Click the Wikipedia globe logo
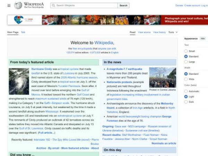The height and width of the screenshot is (156, 208). point(18,6)
